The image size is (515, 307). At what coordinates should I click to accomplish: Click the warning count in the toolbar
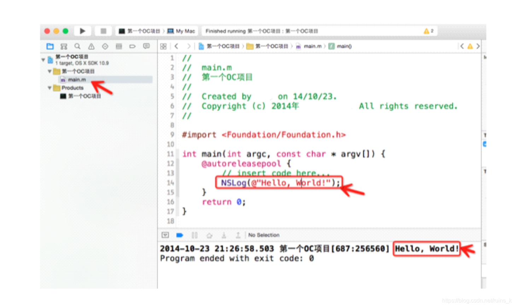point(428,31)
